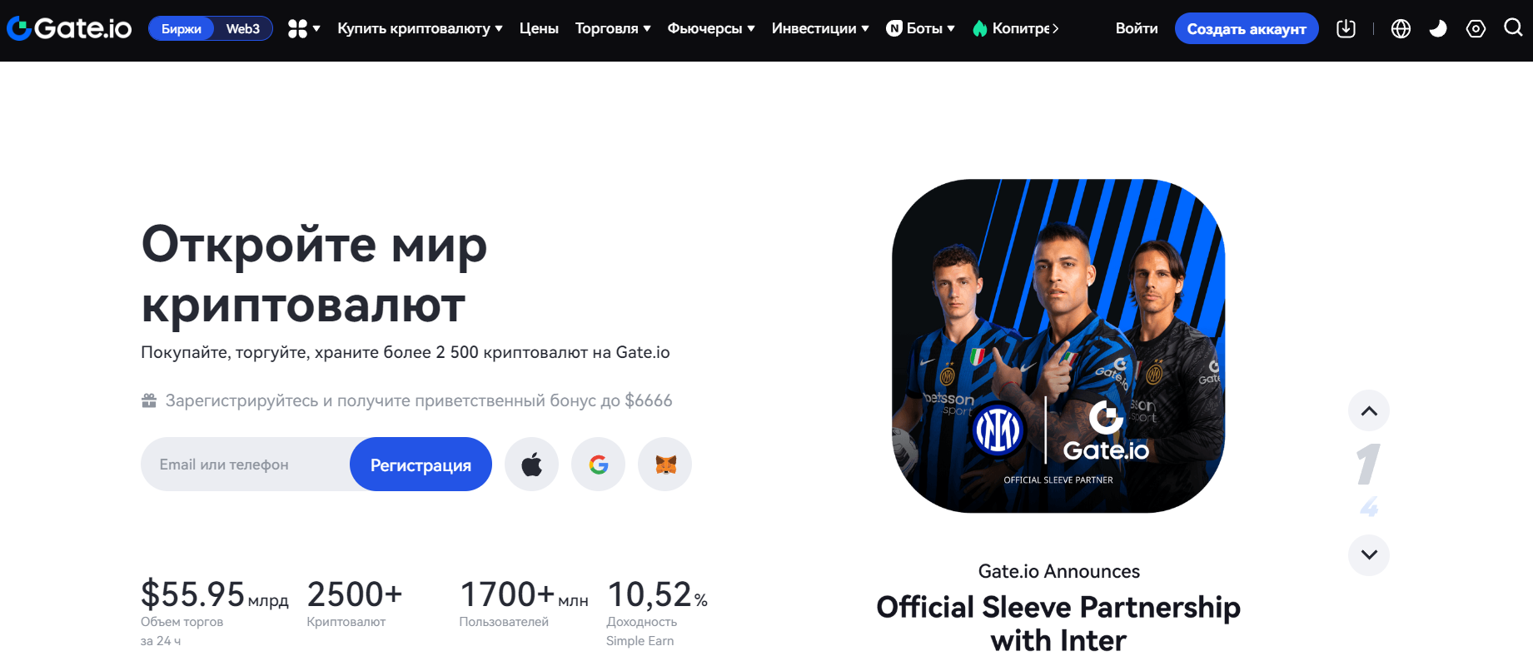The height and width of the screenshot is (661, 1533).
Task: Switch to the Web3 toggle option
Action: [243, 28]
